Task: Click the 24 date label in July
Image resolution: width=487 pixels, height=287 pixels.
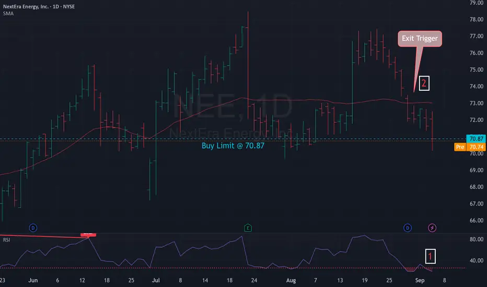Action: pos(254,280)
